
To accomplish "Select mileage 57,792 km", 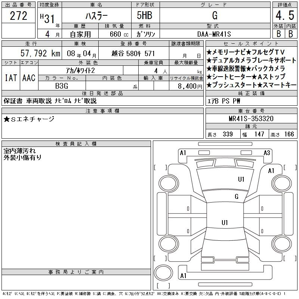I will 40,53.
